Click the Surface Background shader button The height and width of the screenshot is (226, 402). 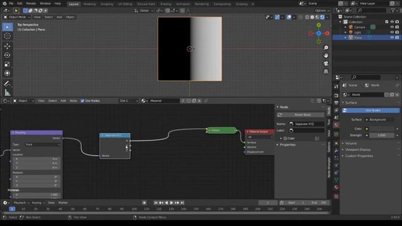(x=379, y=120)
